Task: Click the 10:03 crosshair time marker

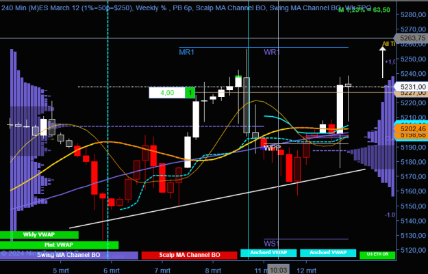Action: 279,270
